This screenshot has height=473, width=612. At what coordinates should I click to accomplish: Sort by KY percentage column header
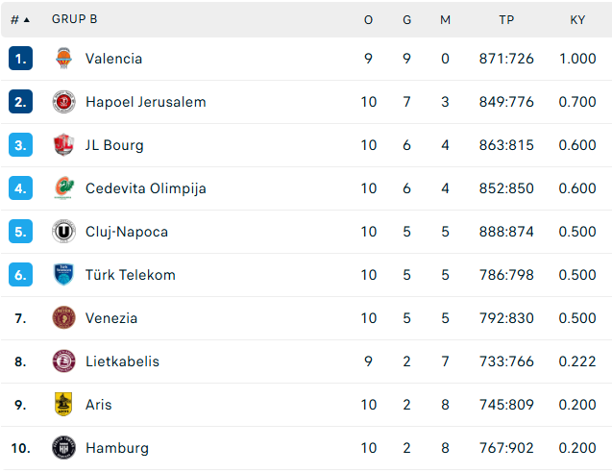[577, 20]
